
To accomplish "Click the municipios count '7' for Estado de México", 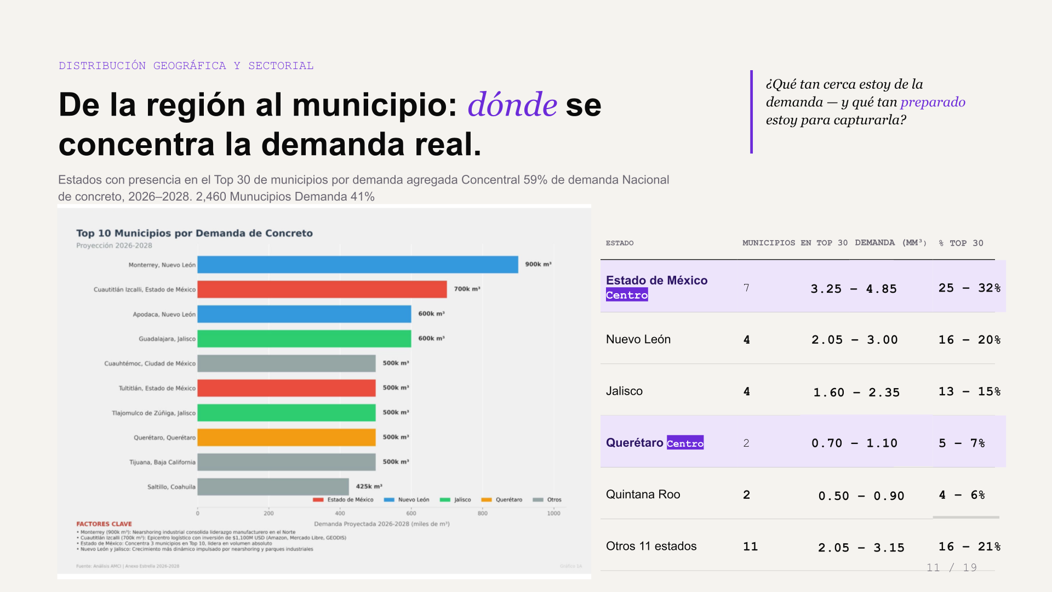I will click(x=746, y=288).
